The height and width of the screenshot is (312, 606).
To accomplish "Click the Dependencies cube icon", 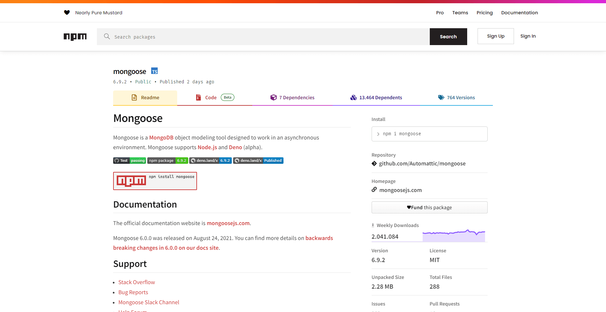I will (273, 98).
